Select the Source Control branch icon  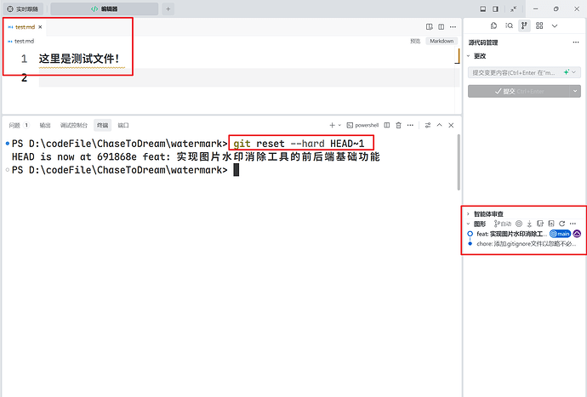point(524,26)
